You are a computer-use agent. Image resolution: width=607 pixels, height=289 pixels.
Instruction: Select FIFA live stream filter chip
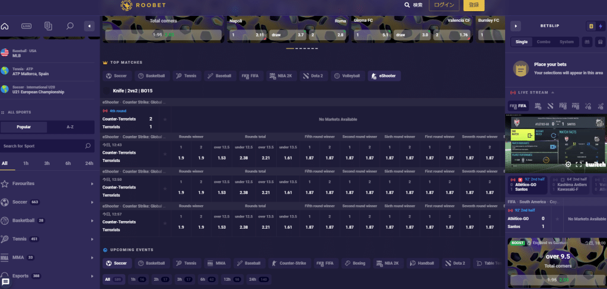click(x=518, y=106)
